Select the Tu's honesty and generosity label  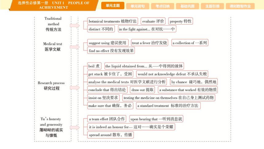(x=51, y=127)
